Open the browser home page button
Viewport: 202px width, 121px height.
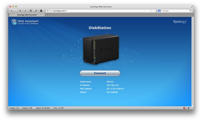coord(20,11)
